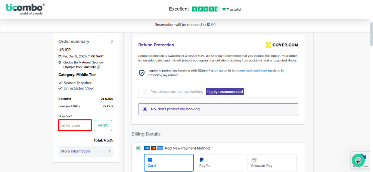
Task: Focus the voucher enter code field
Action: 75,125
